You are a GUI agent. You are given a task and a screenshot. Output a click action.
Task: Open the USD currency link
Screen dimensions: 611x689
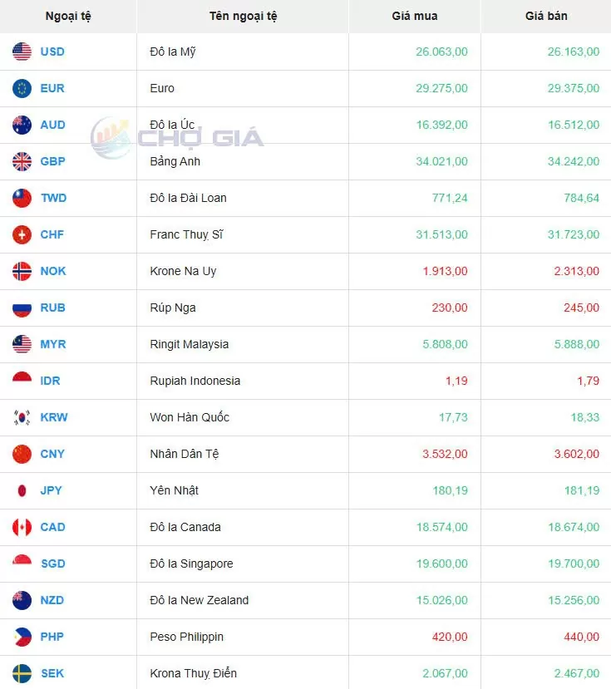tap(52, 52)
